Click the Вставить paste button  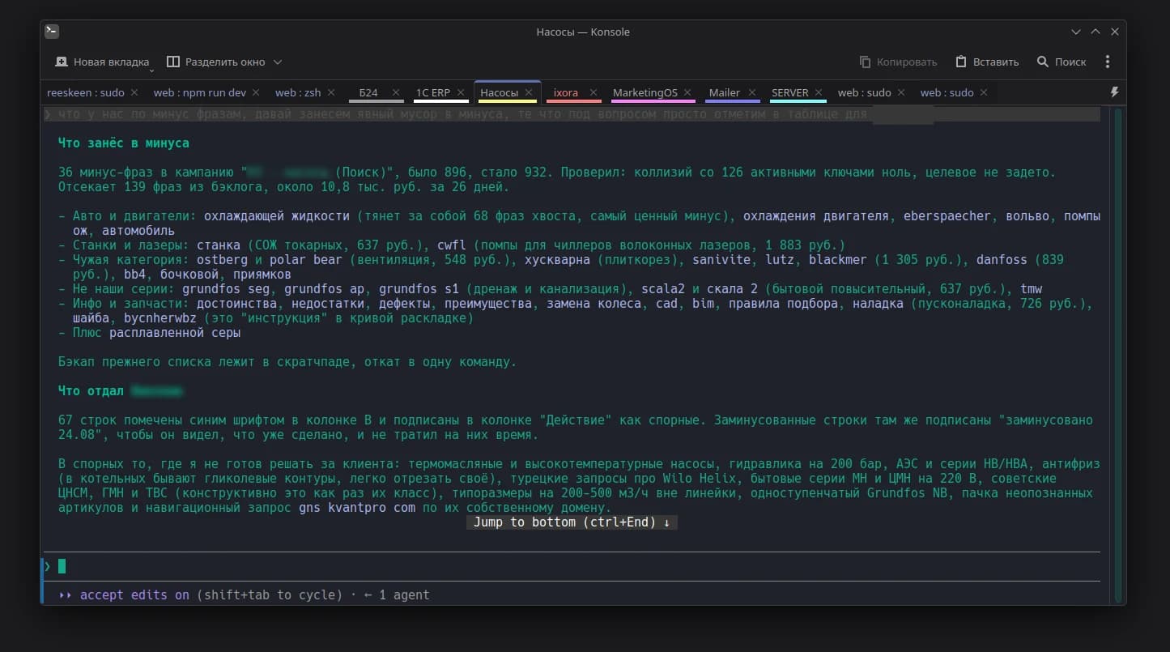[987, 62]
